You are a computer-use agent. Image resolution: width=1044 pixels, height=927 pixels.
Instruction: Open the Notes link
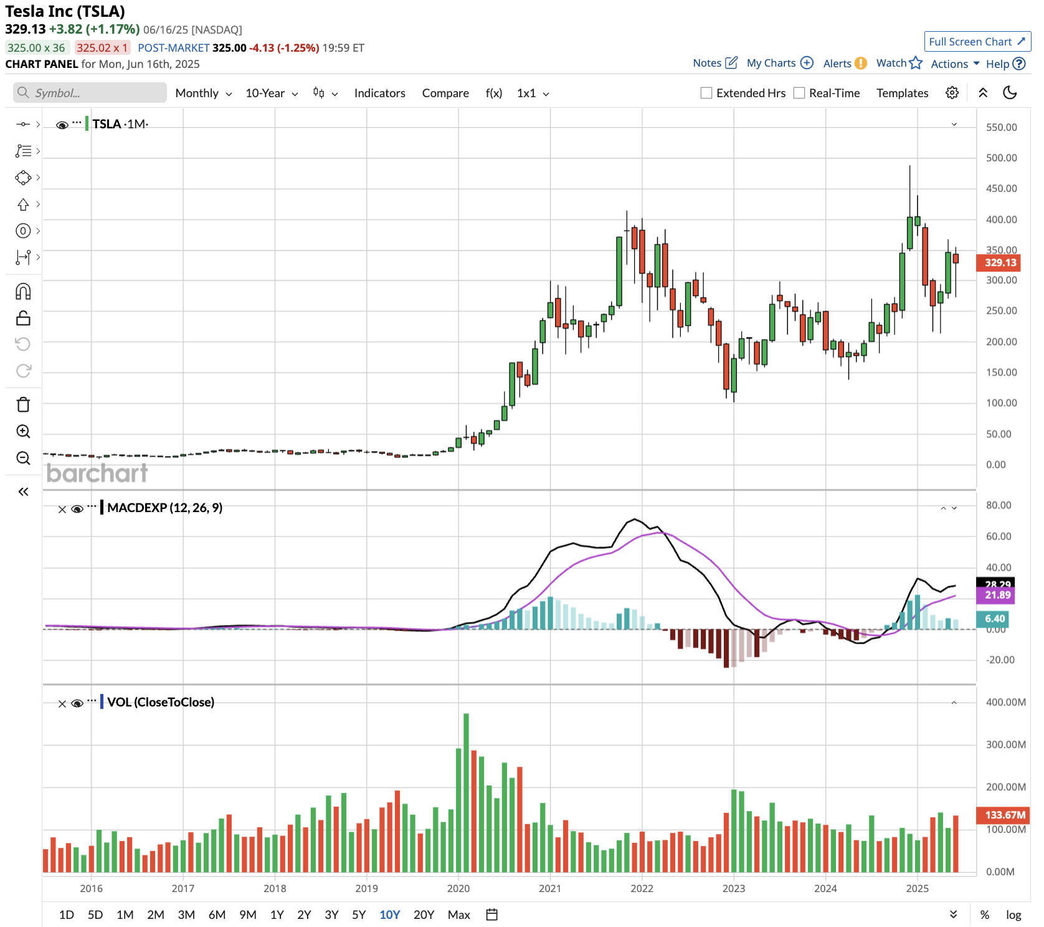click(x=707, y=63)
